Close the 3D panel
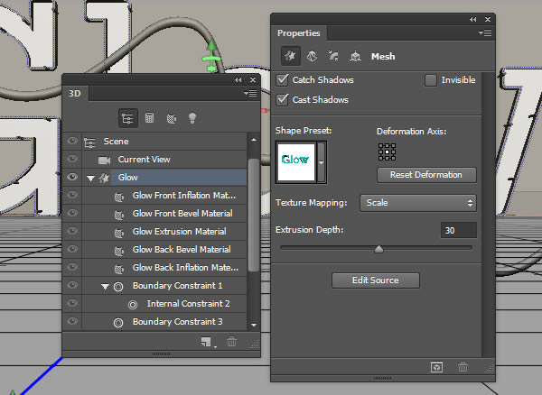This screenshot has height=395, width=542. point(253,79)
